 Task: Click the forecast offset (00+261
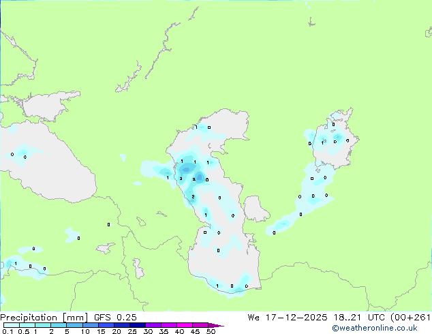tap(410, 318)
